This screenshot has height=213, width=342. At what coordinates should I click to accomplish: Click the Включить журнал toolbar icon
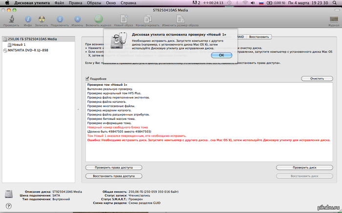[99, 18]
